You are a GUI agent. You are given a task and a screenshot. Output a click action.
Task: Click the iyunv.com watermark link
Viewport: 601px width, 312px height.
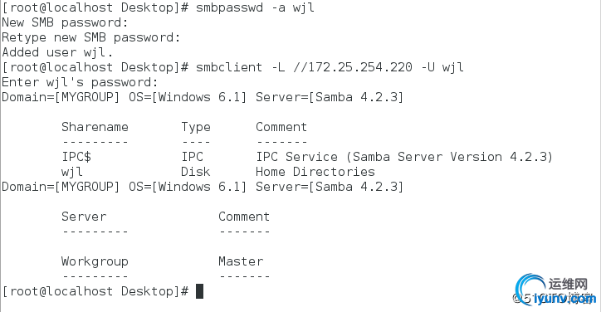click(x=564, y=299)
